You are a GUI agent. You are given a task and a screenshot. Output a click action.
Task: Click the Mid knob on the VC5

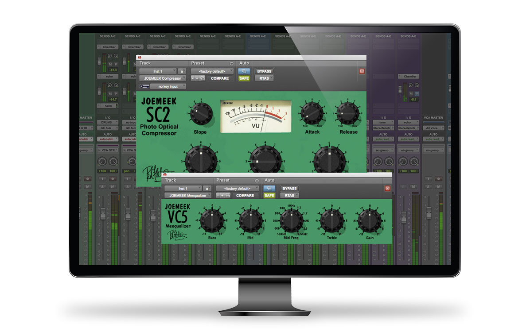click(250, 221)
